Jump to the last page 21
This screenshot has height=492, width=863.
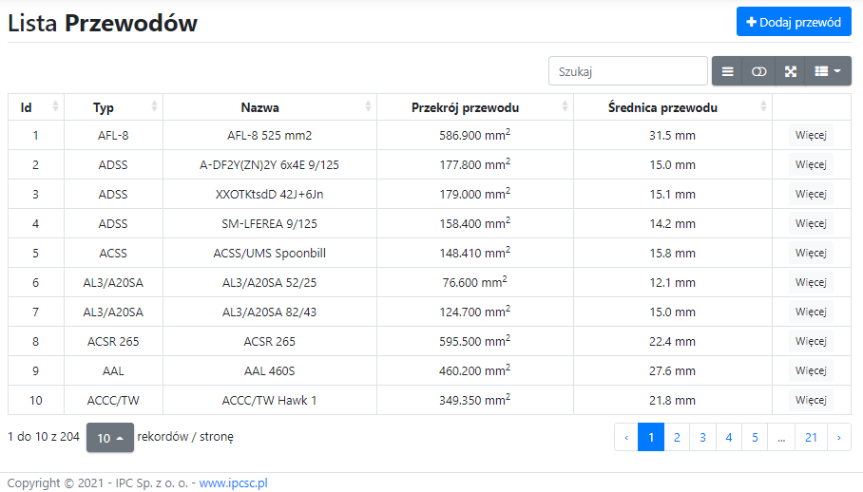click(x=811, y=438)
